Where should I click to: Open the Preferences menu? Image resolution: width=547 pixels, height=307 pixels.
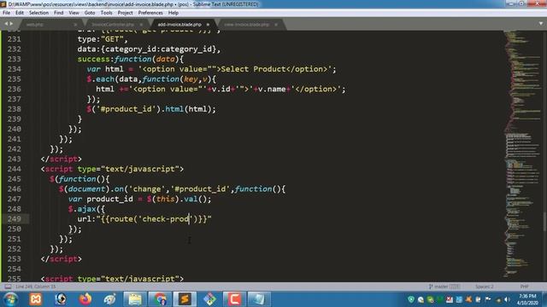click(x=150, y=13)
